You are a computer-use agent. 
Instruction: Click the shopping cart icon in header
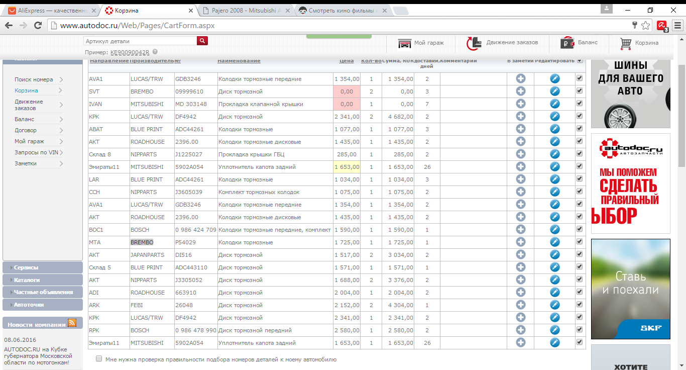click(x=626, y=43)
